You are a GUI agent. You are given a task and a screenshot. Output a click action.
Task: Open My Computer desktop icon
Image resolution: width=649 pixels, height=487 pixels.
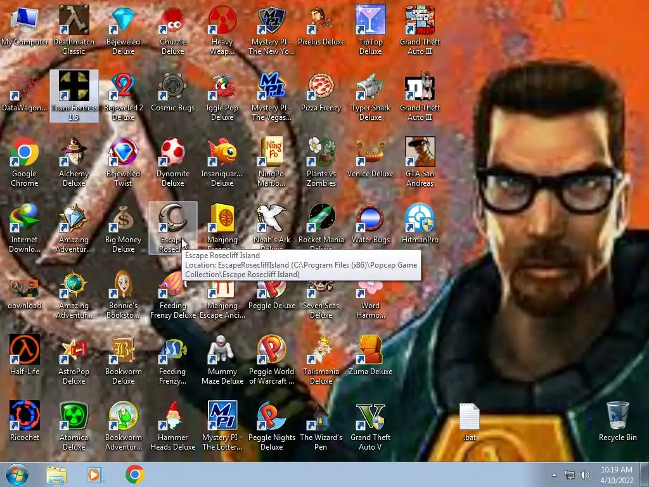click(x=25, y=25)
